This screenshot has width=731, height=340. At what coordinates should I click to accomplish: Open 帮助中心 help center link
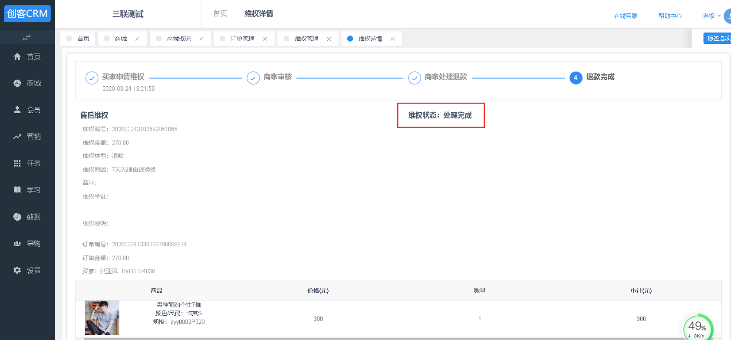[x=670, y=16]
